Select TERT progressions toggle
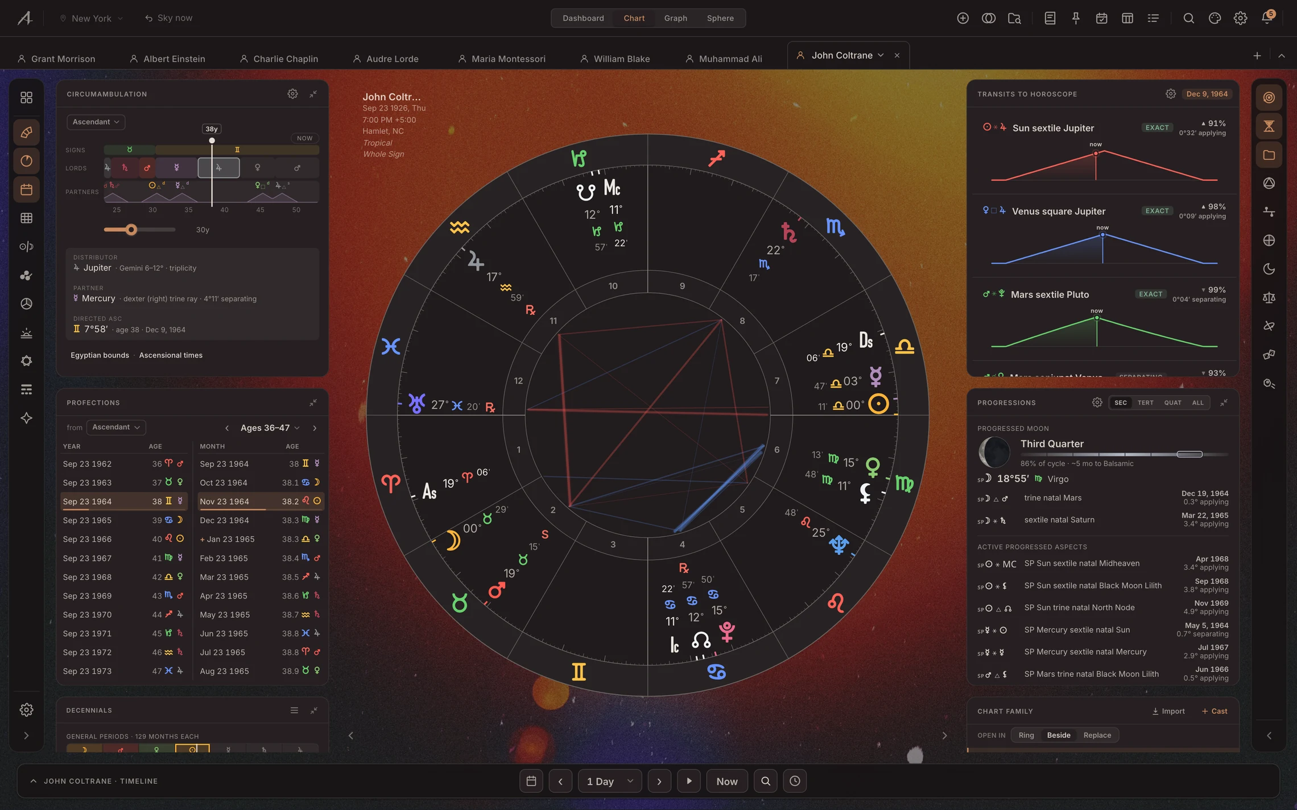 coord(1145,403)
